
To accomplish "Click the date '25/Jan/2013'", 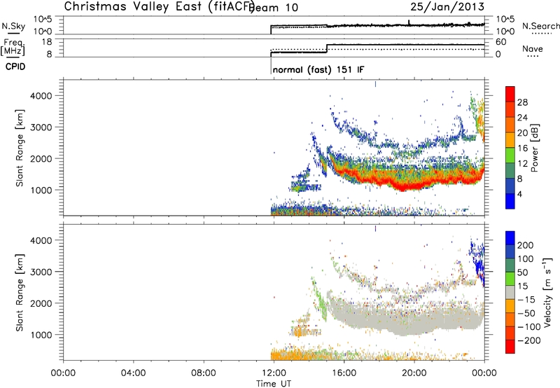I will coord(447,6).
